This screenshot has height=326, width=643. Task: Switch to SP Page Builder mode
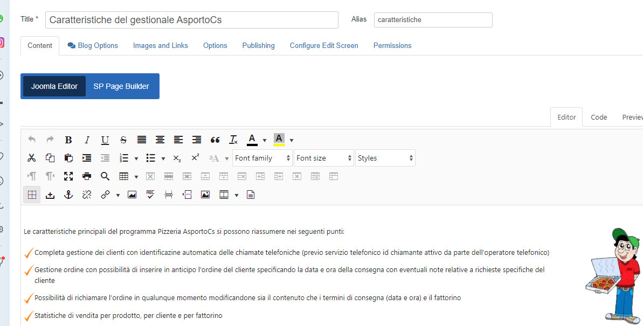tap(121, 86)
